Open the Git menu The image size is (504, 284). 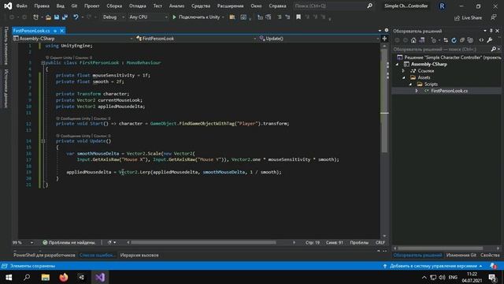pos(74,6)
